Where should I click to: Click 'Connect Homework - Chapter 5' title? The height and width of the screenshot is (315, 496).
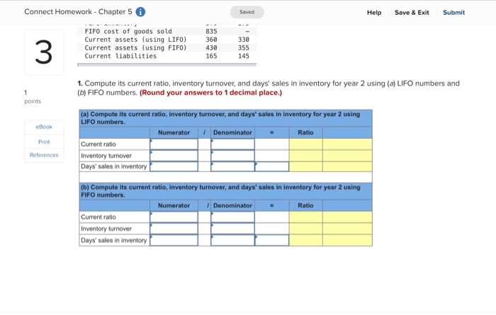78,12
